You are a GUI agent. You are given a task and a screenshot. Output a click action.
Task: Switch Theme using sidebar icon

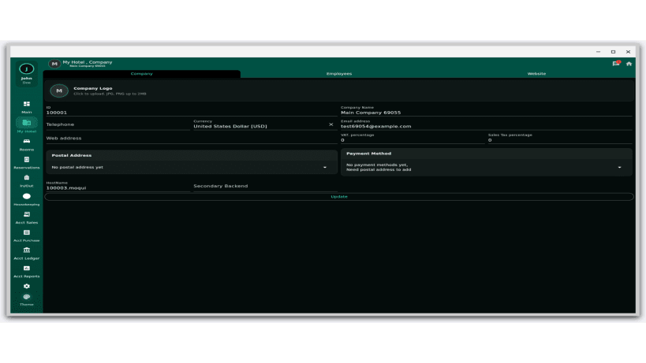point(26,297)
